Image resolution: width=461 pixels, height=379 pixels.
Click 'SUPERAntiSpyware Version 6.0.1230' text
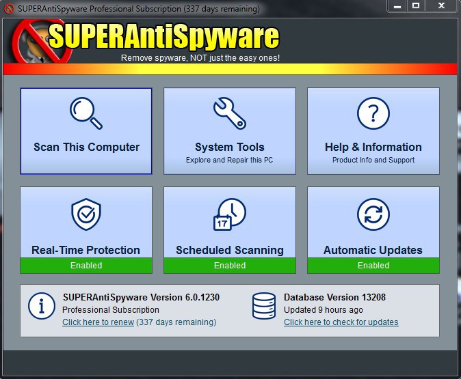[x=141, y=297]
